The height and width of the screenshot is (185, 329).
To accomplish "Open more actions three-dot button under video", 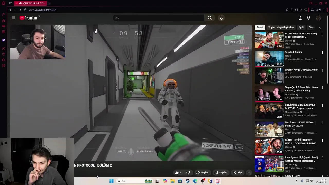I will coord(249,173).
